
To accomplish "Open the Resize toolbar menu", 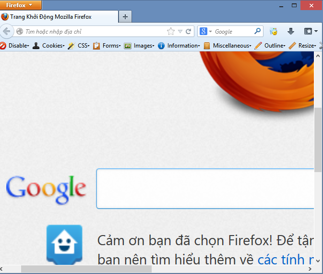I will coord(302,46).
